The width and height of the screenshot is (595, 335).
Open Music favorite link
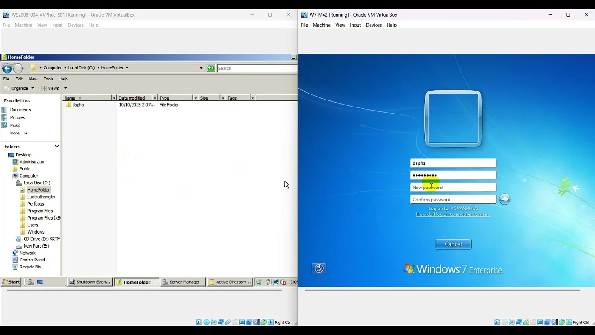pos(15,125)
